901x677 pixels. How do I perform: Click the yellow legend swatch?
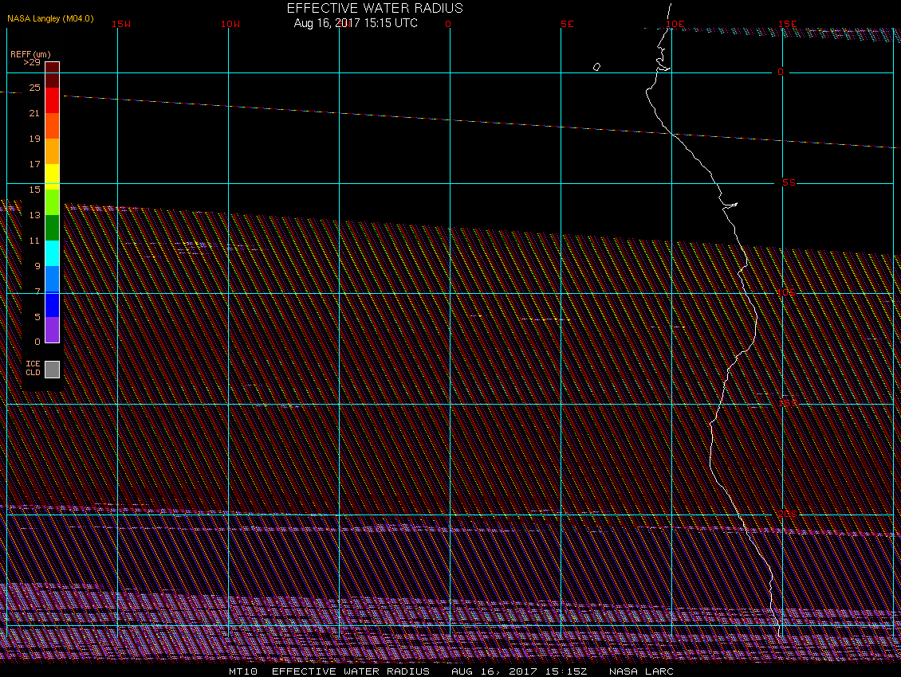click(53, 177)
